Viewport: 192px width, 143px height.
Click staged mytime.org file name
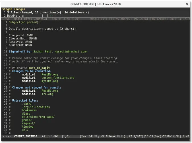point(49,81)
